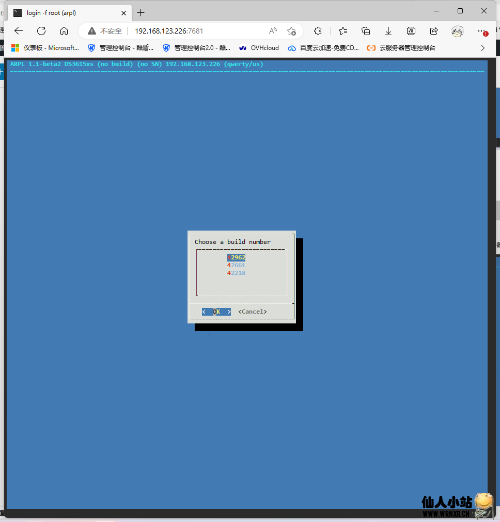Add this page to favorites
500x522 pixels.
click(291, 31)
